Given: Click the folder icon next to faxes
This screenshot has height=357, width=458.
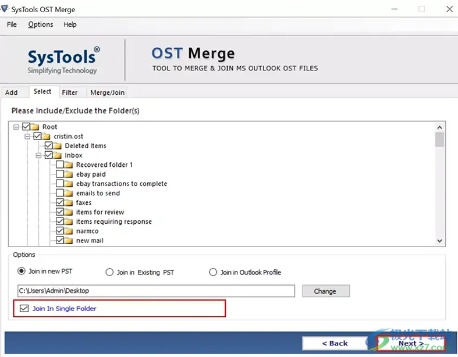Looking at the screenshot, I should 69,203.
